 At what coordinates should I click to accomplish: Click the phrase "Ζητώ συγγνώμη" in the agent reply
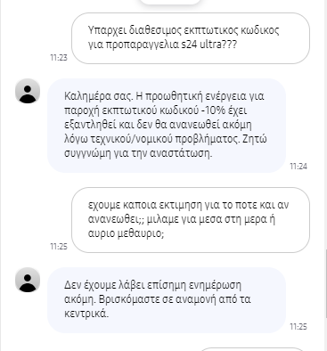(166, 146)
